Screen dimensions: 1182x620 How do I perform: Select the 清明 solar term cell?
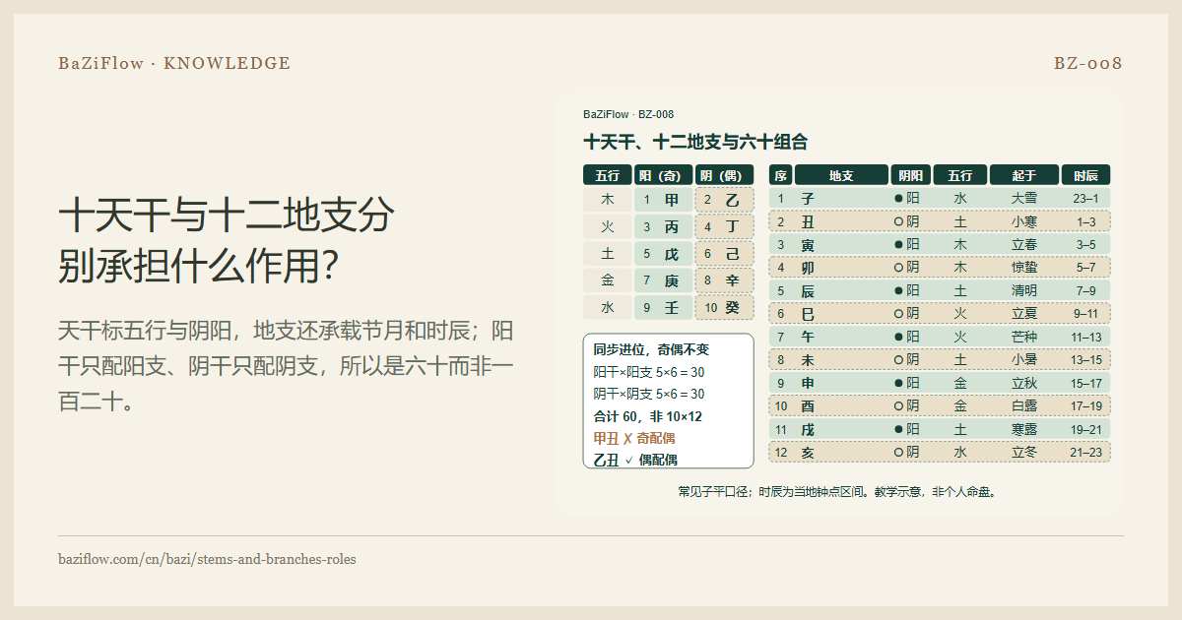click(x=1024, y=290)
